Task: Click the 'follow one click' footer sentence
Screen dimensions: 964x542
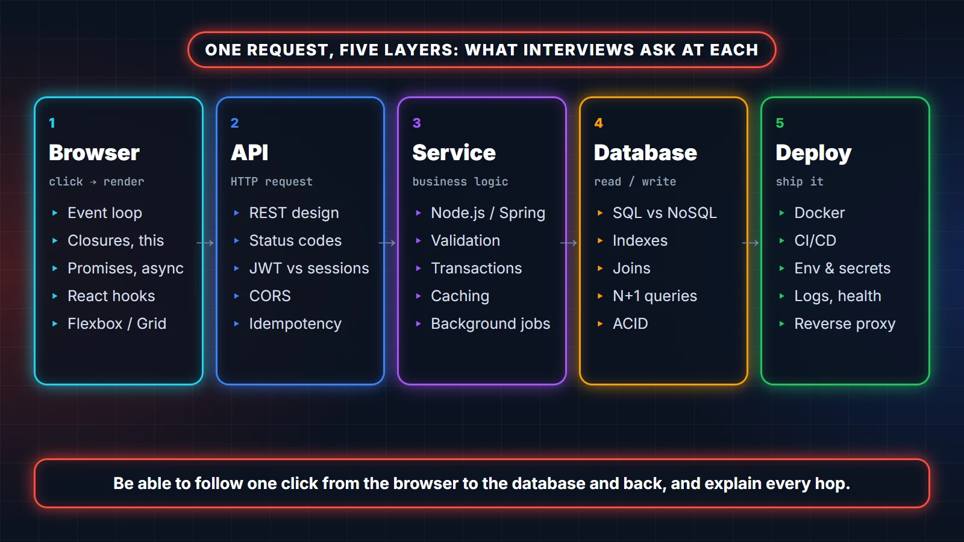Action: point(482,483)
